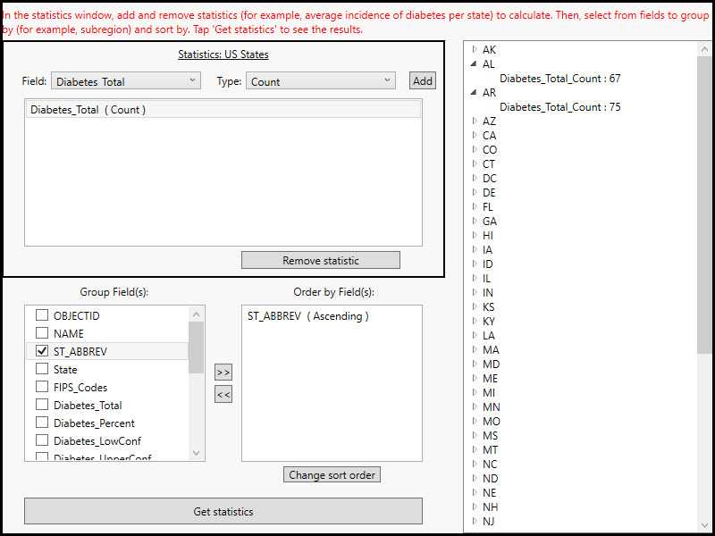
Task: Click the Group Fields list scrollbar thumb
Action: point(196,348)
